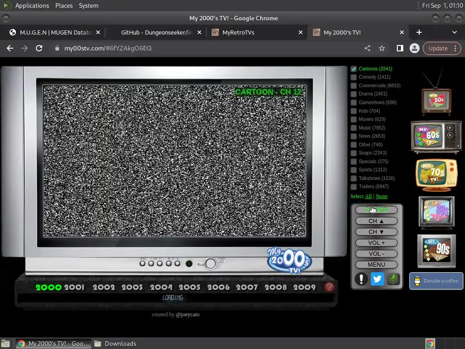Open the Twitter bird icon
This screenshot has height=349, width=465.
pyautogui.click(x=377, y=279)
